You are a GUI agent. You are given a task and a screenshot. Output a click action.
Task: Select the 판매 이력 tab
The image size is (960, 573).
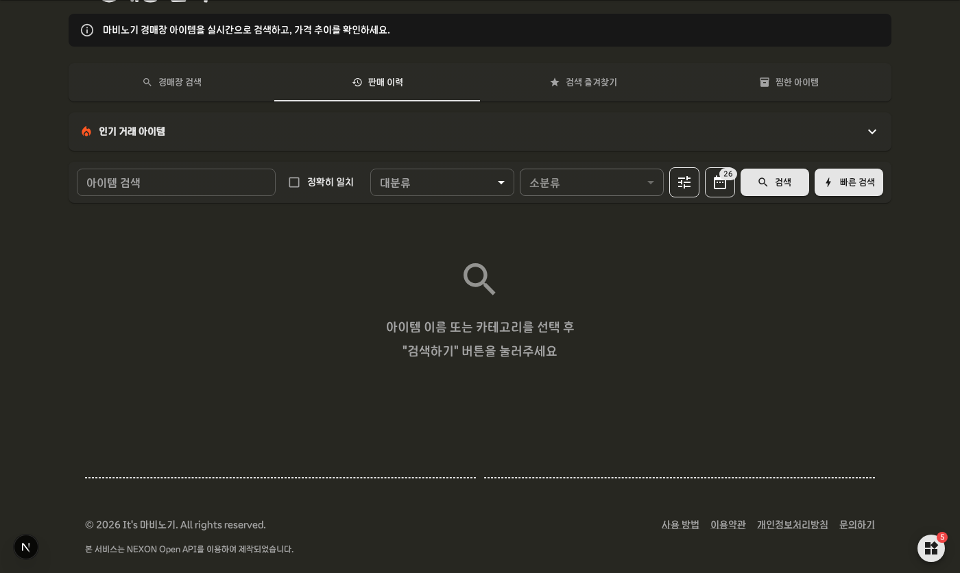[377, 82]
